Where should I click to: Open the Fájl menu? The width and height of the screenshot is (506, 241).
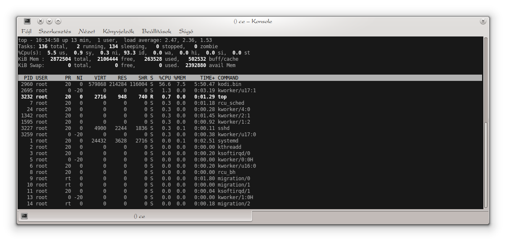[26, 31]
